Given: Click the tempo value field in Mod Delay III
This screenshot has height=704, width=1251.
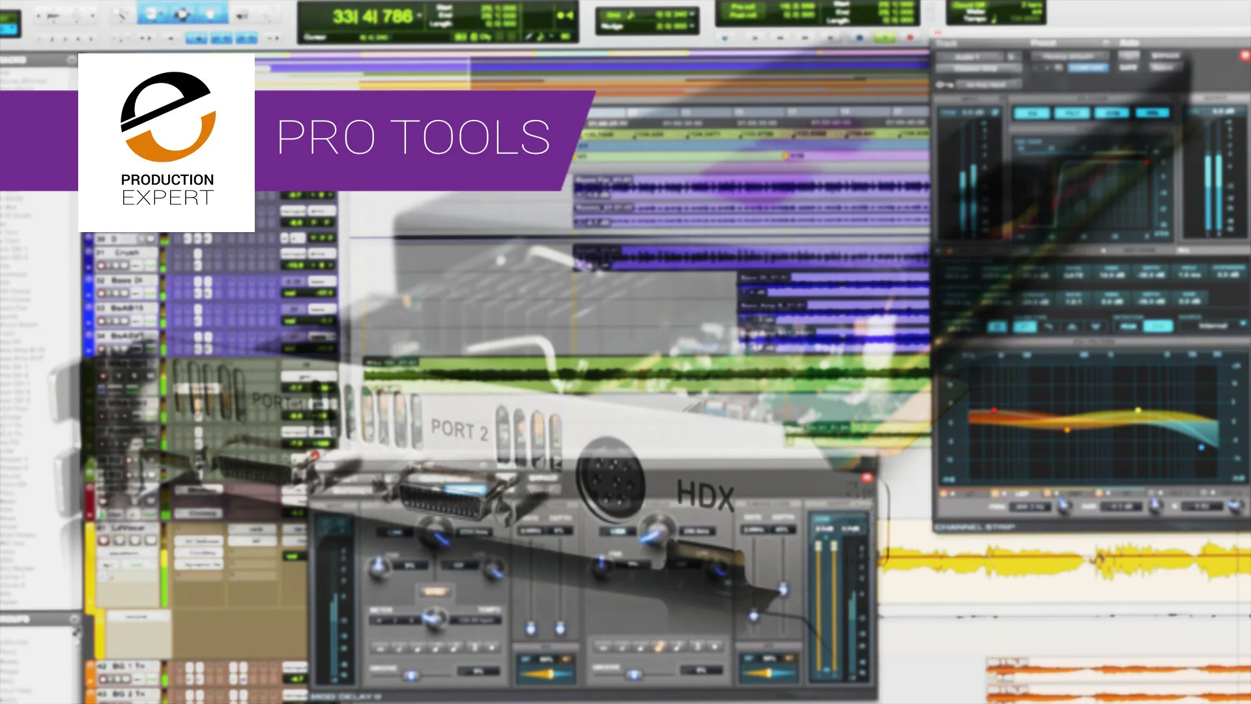Looking at the screenshot, I should pos(477,620).
